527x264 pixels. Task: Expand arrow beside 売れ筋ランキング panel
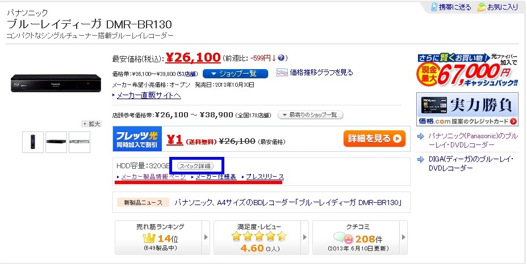pyautogui.click(x=206, y=237)
